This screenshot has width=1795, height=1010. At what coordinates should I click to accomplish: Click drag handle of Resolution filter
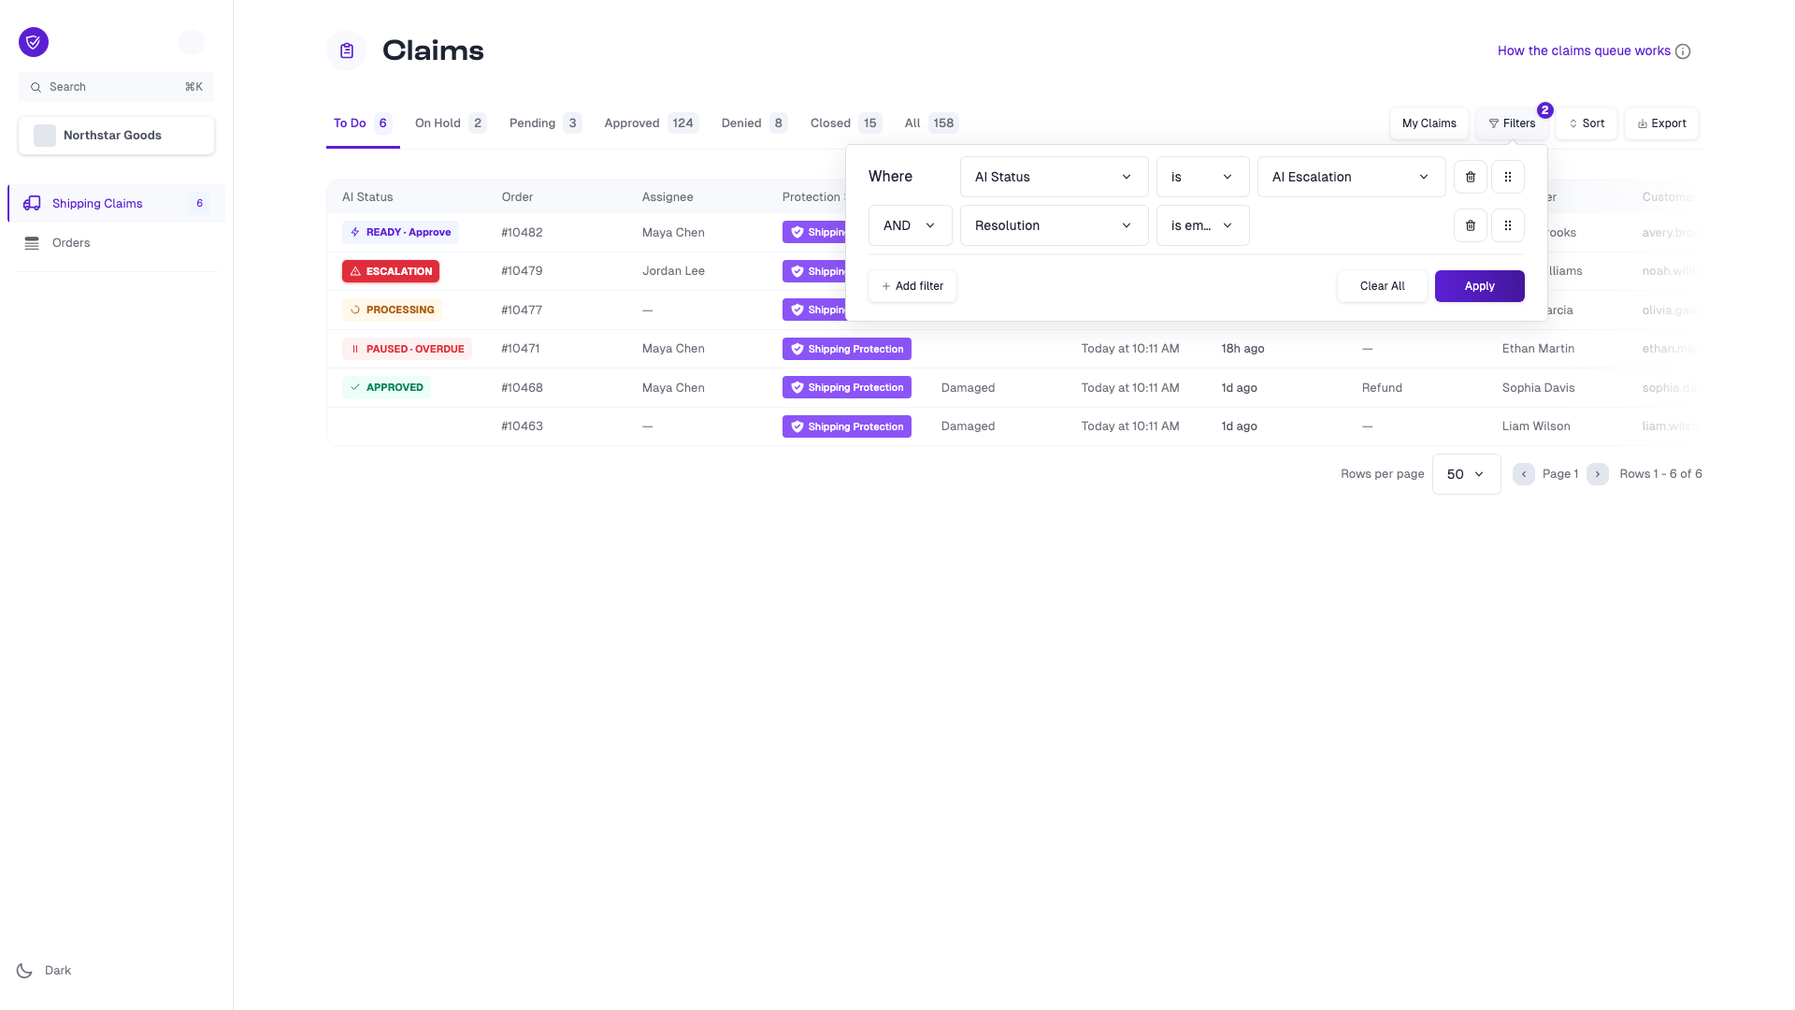[x=1508, y=225]
